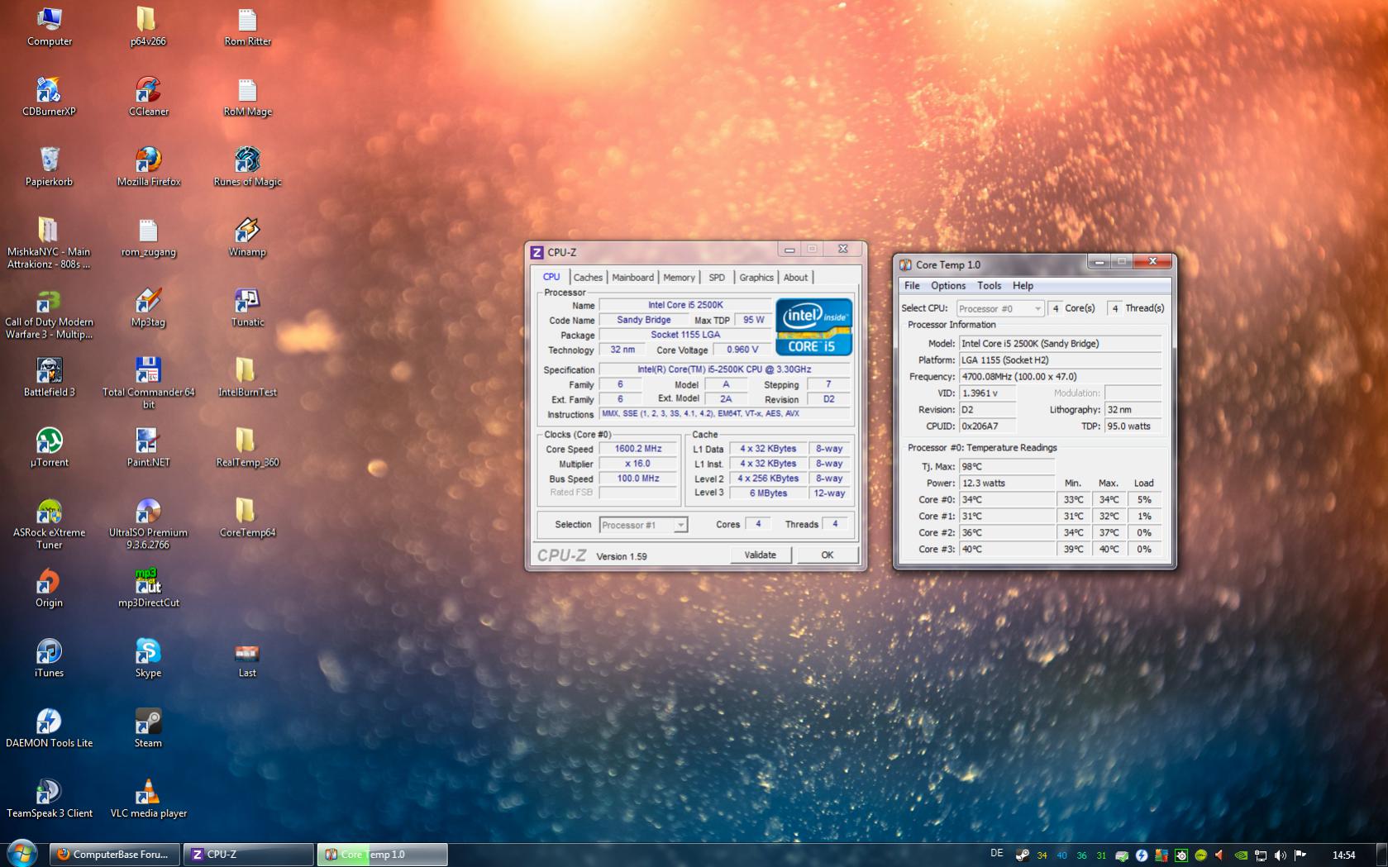Image resolution: width=1388 pixels, height=867 pixels.
Task: Open the Help menu in Core Temp
Action: 1023,286
